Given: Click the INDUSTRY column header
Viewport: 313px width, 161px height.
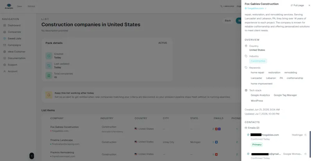Looking at the screenshot, I should click(106, 118).
